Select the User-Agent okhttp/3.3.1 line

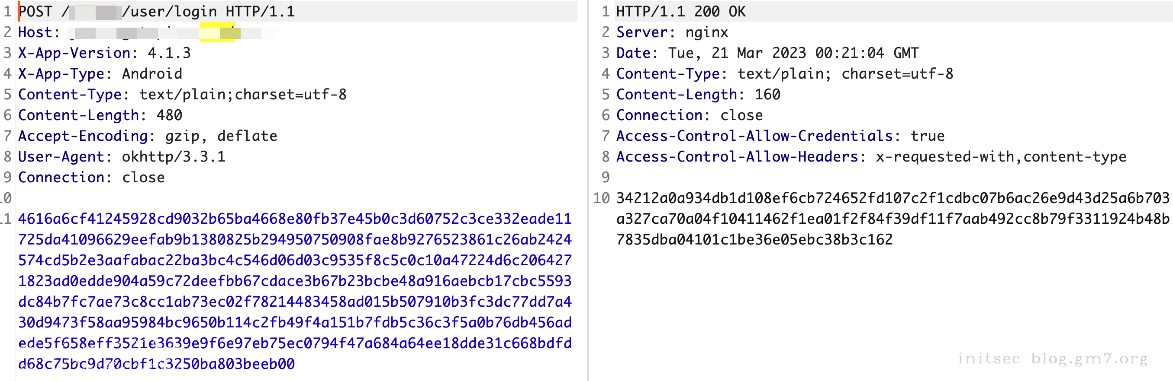[122, 157]
